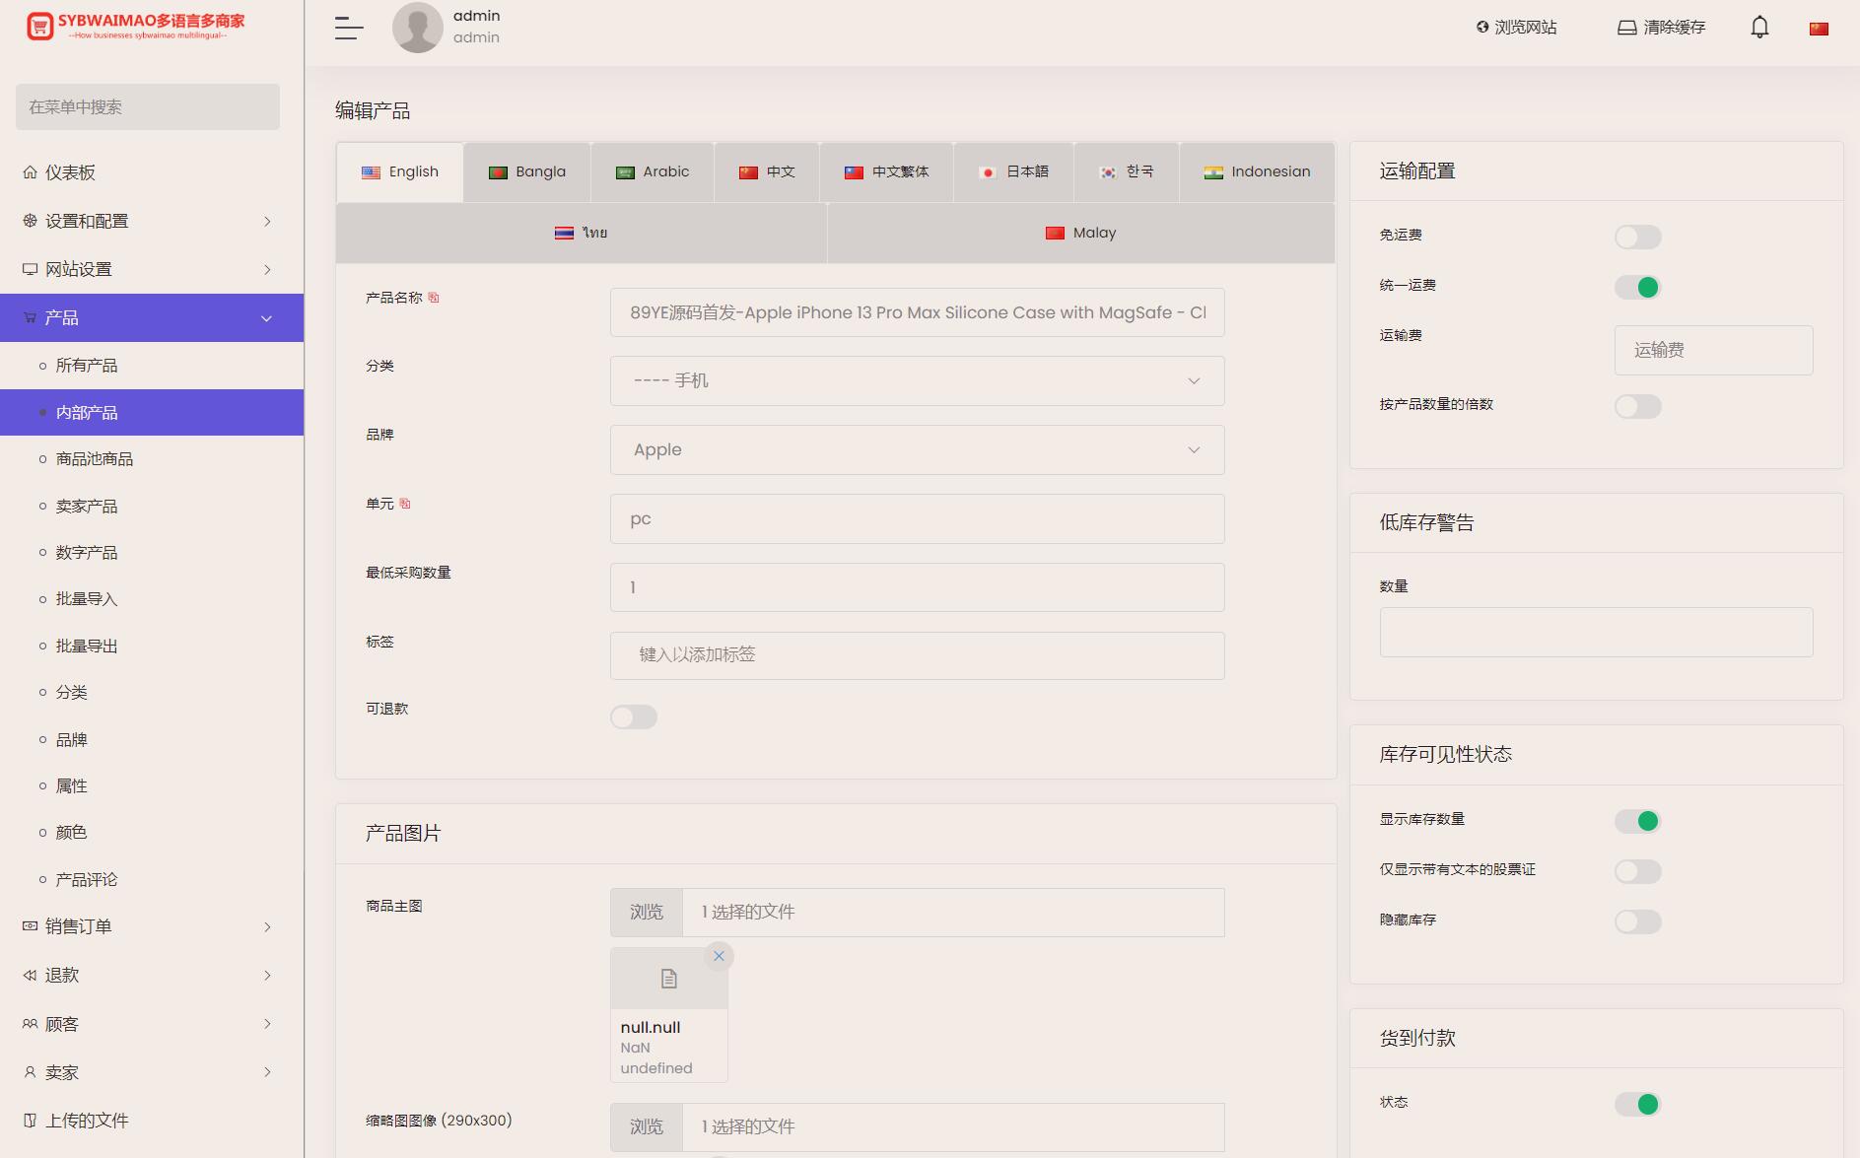Click the admin avatar picture
Image resolution: width=1860 pixels, height=1158 pixels.
click(x=418, y=28)
